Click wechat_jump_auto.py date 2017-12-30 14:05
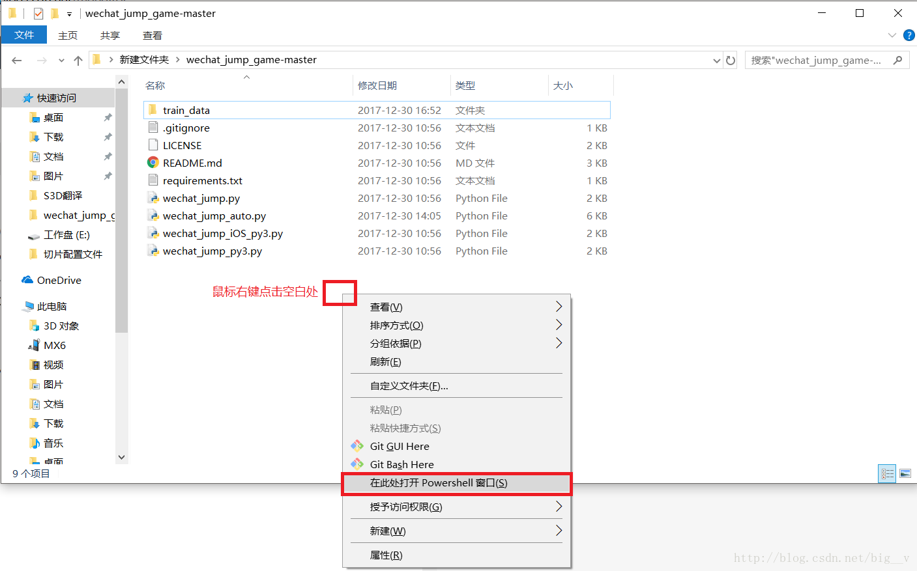Image resolution: width=917 pixels, height=571 pixels. click(400, 216)
